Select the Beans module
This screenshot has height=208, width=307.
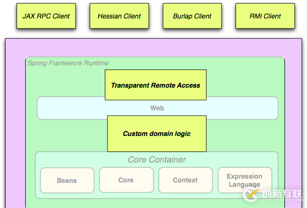click(67, 181)
